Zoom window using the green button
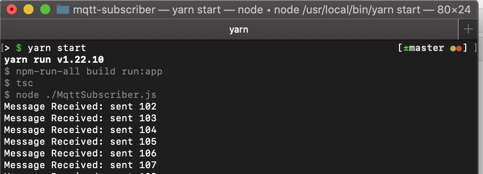This screenshot has width=483, height=174. coord(45,10)
